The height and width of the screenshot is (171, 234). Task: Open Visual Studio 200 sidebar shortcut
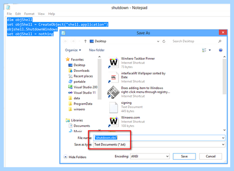point(83,87)
